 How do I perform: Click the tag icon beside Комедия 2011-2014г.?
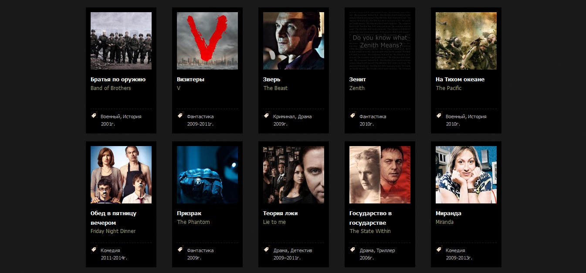tap(94, 250)
